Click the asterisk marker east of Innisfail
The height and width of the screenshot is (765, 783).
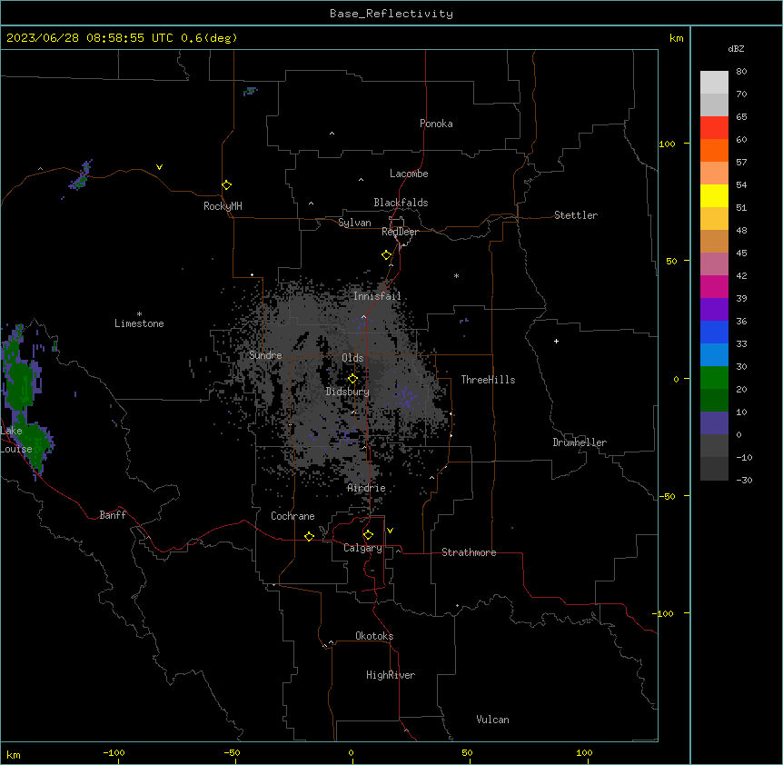coord(456,275)
